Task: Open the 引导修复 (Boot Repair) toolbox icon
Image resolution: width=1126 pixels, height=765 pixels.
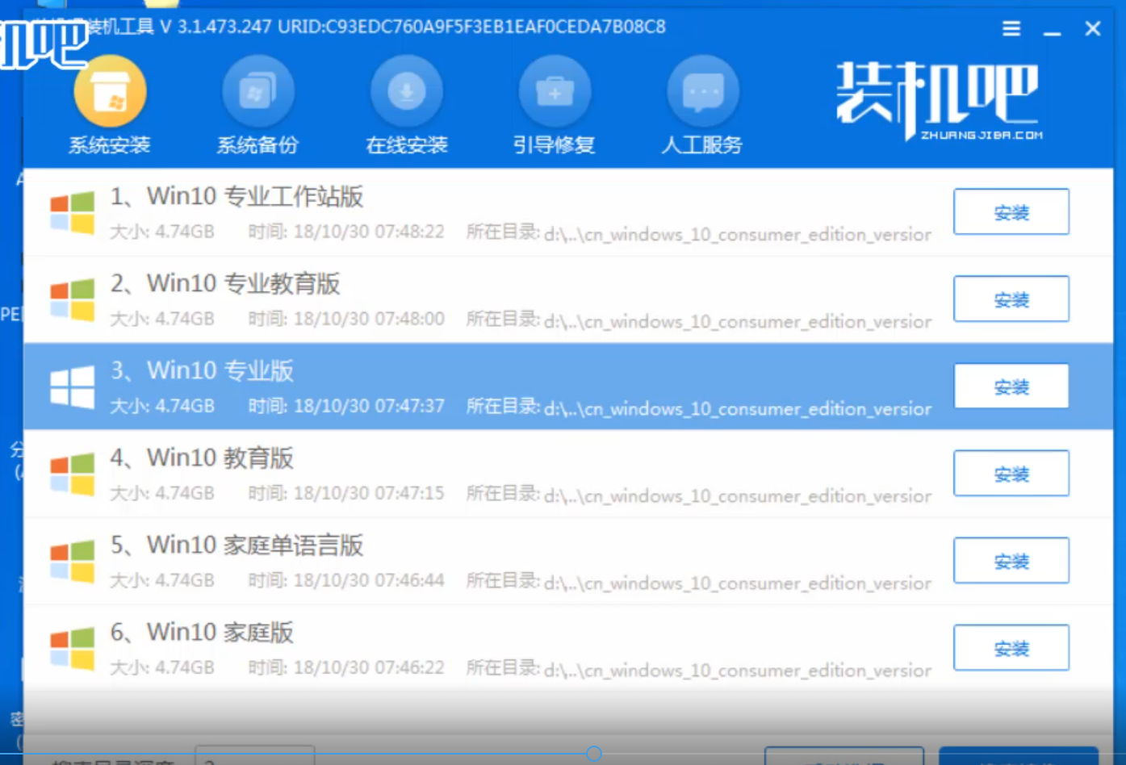Action: click(x=555, y=92)
